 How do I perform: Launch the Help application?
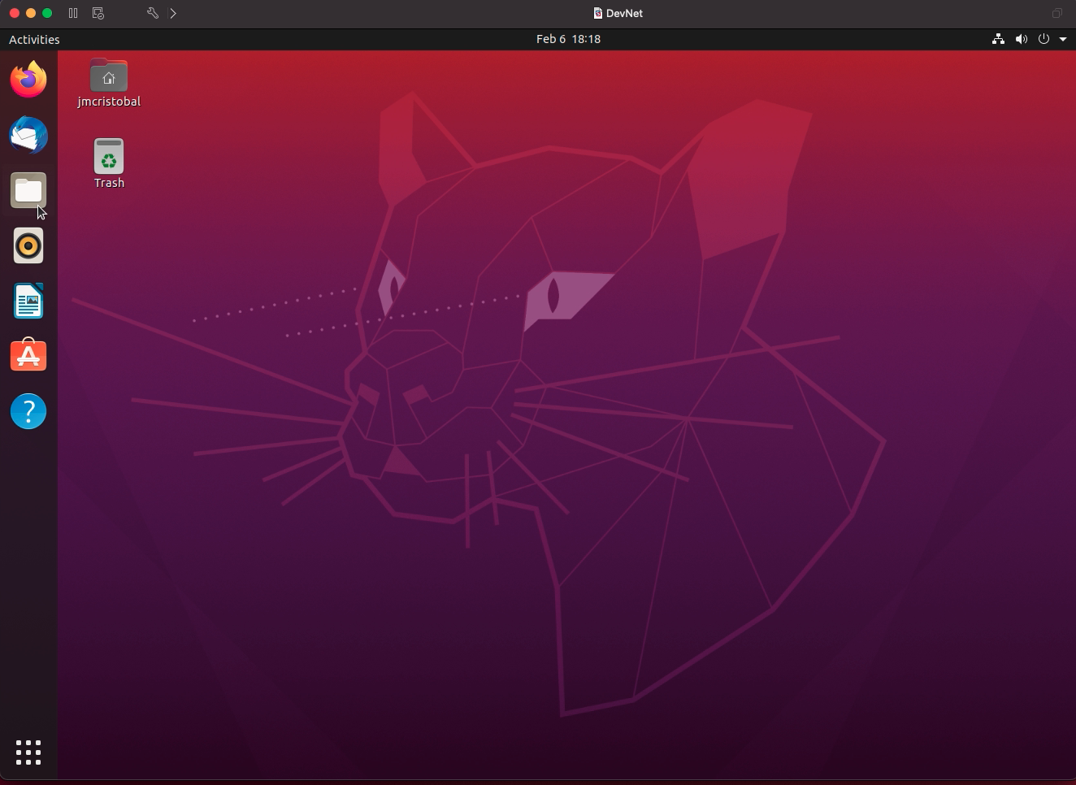pos(28,411)
